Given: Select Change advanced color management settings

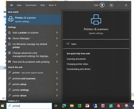Looking at the screenshot, I should click(31, 54).
